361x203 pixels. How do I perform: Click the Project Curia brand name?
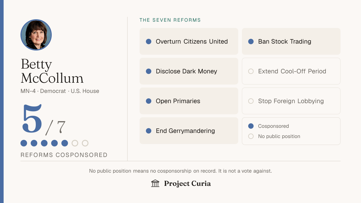coord(187,183)
